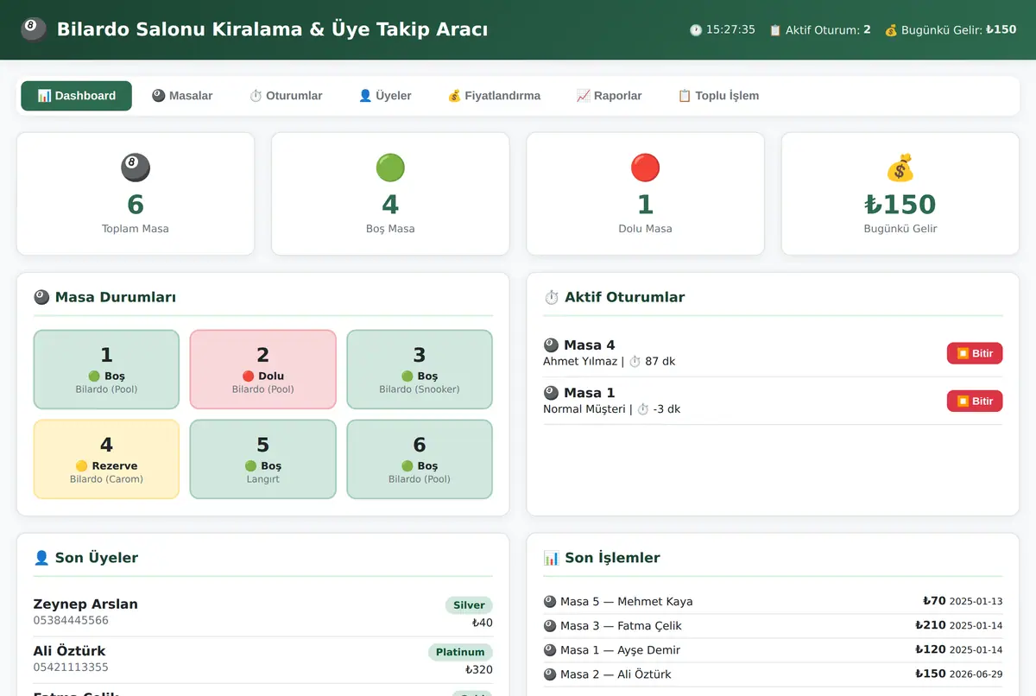This screenshot has height=696, width=1036.
Task: Click the green status dot on table 5
Action: (x=251, y=466)
